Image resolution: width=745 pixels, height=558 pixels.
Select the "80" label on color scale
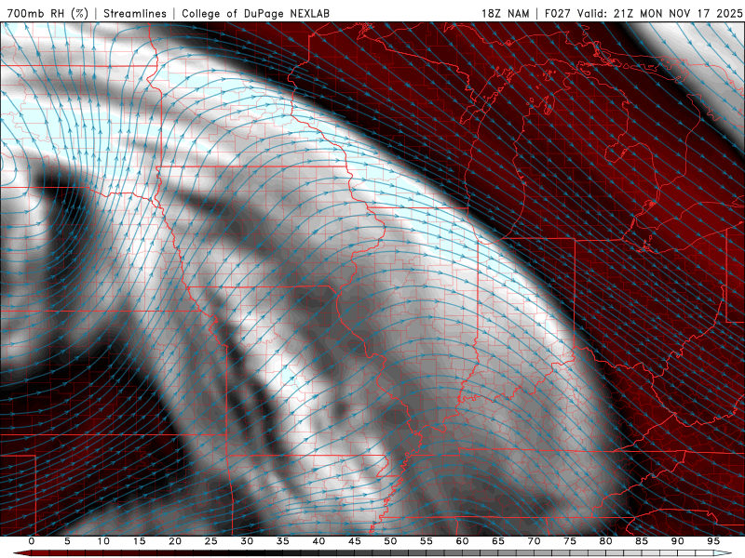coord(605,541)
